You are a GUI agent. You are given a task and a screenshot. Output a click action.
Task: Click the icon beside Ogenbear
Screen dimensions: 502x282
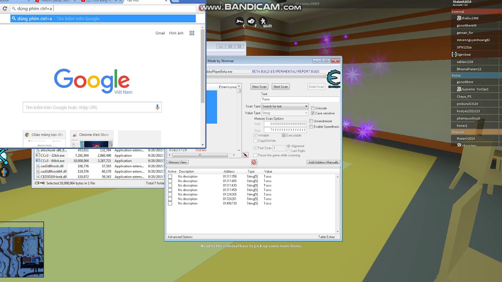(x=454, y=54)
